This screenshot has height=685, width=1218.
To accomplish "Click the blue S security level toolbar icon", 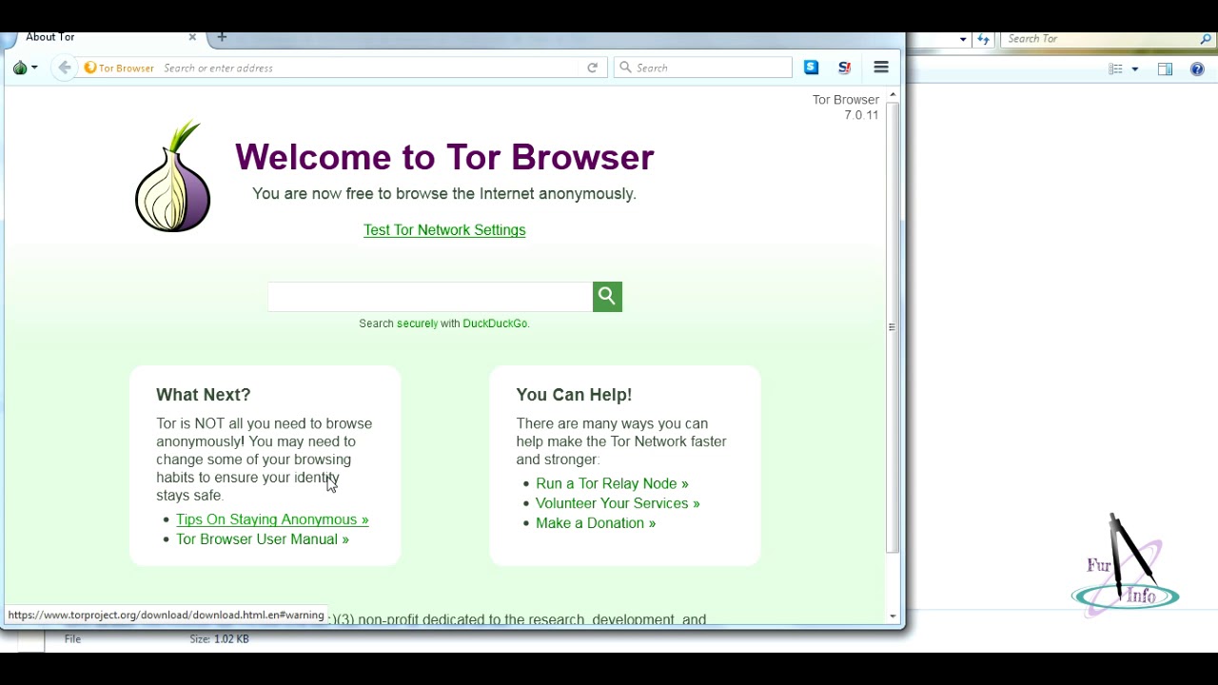I will (811, 68).
